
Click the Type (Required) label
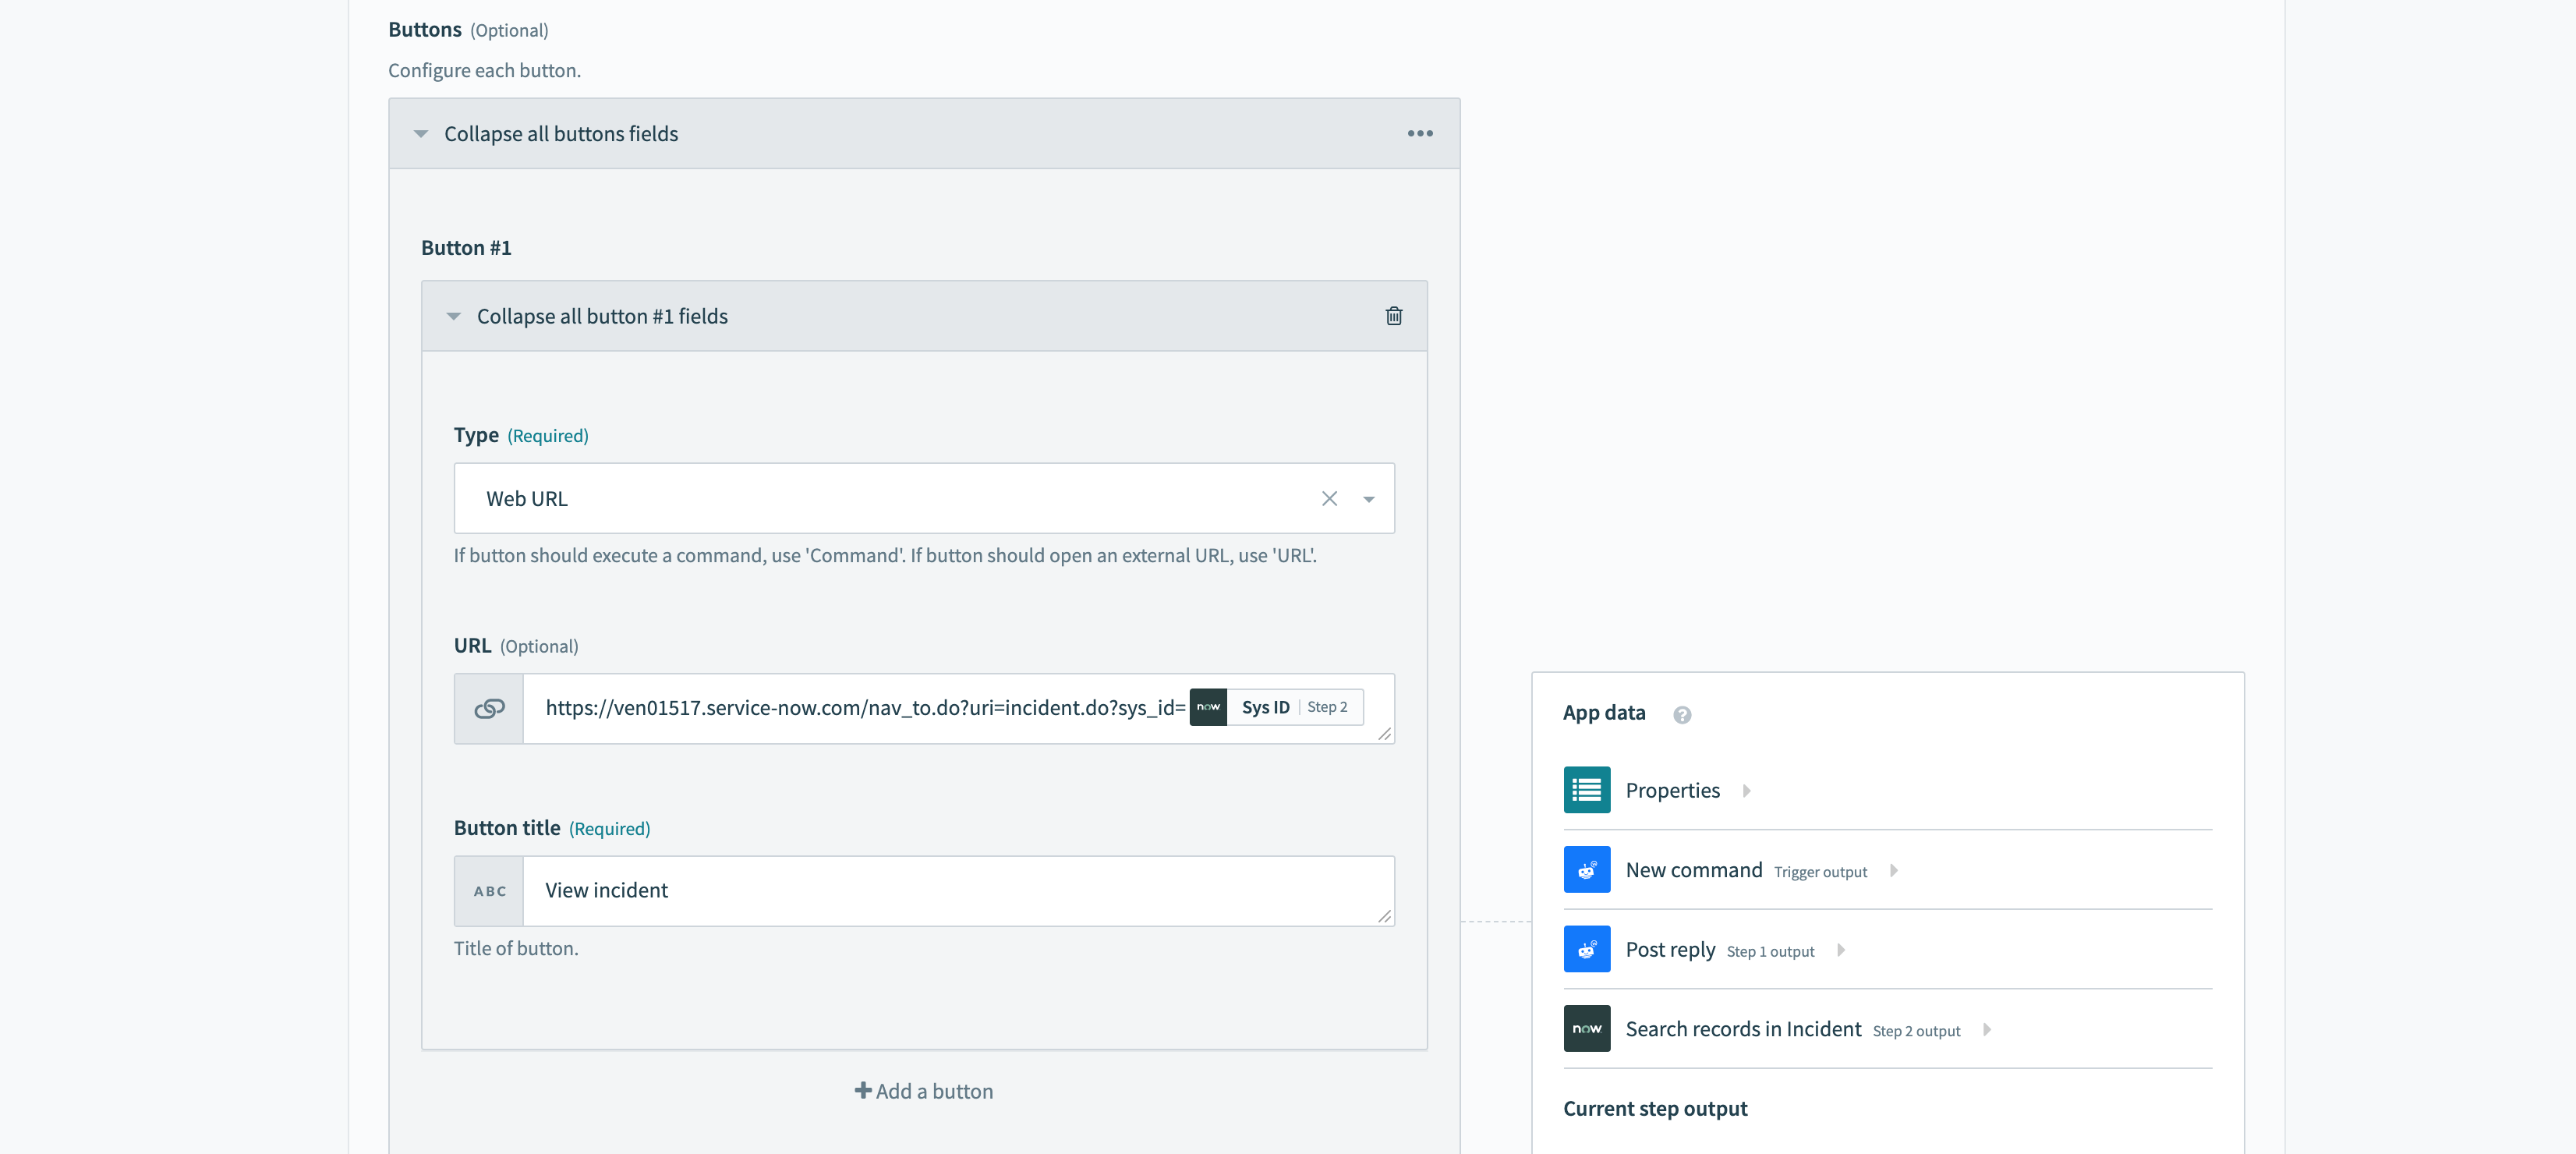521,435
